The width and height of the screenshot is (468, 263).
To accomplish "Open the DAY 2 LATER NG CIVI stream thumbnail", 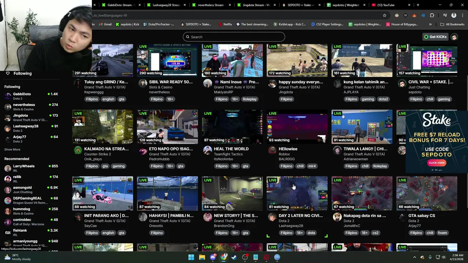I will pyautogui.click(x=297, y=194).
